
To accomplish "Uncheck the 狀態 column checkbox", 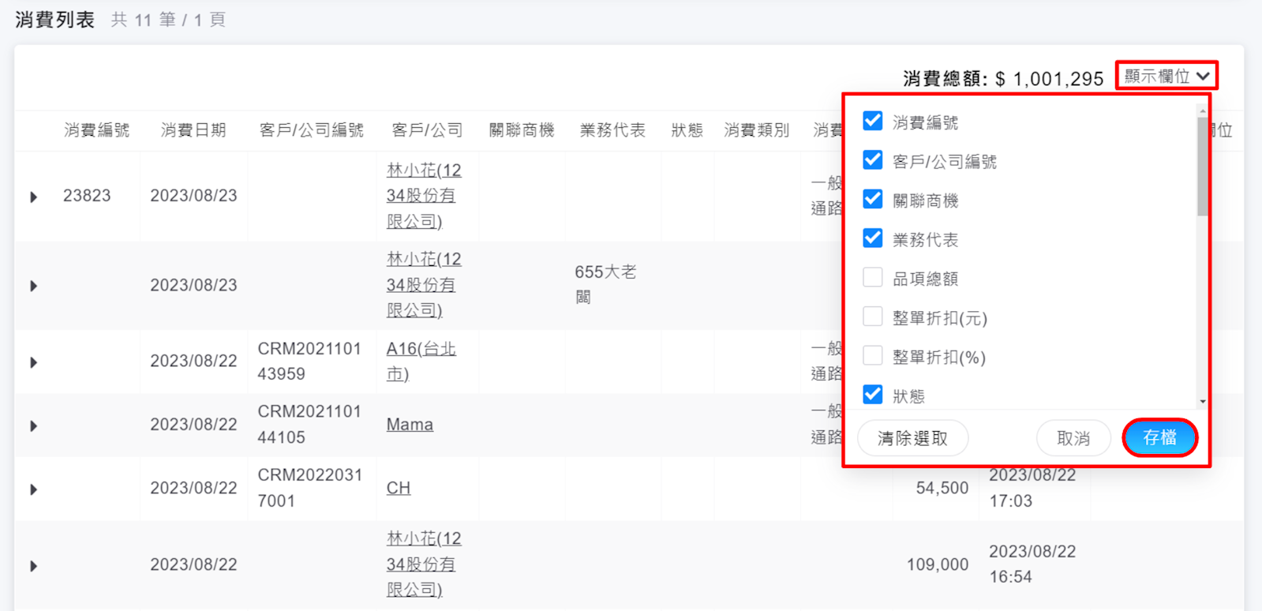I will 872,395.
